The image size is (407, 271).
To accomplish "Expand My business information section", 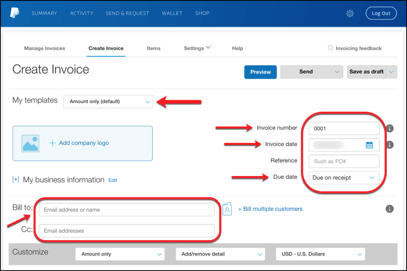I will tap(16, 179).
